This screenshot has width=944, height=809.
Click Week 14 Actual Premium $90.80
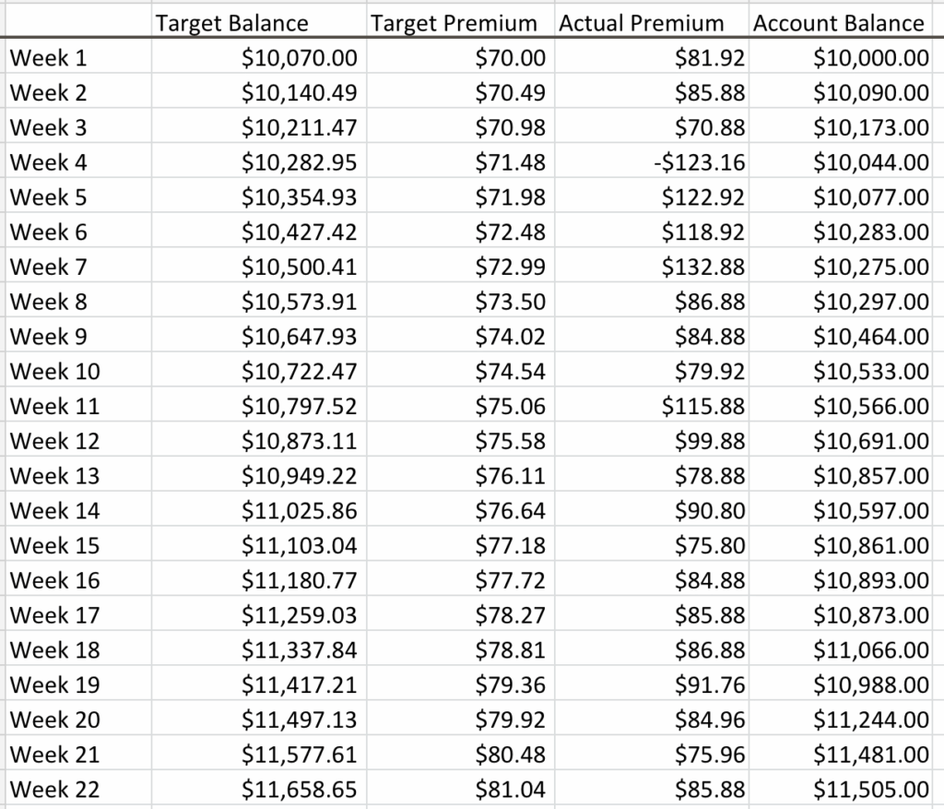[709, 511]
